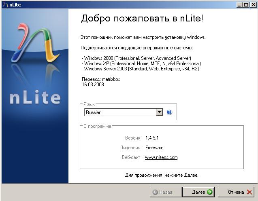Click the text Для продолжения, нажмите Далее
This screenshot has height=201, width=258.
(x=162, y=175)
